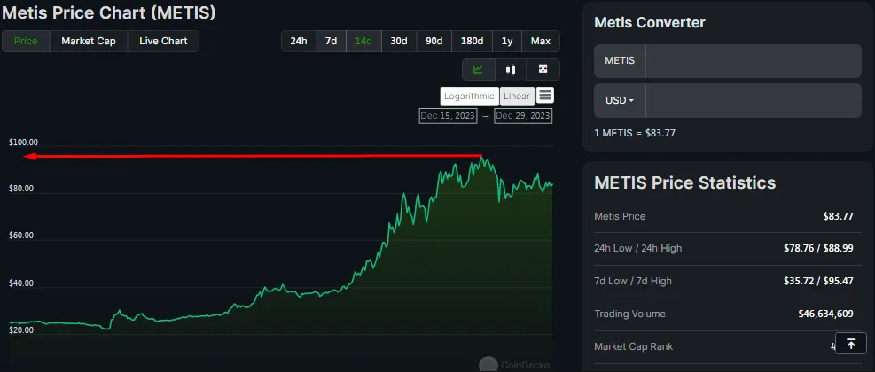Click the METIS label in converter

click(620, 61)
